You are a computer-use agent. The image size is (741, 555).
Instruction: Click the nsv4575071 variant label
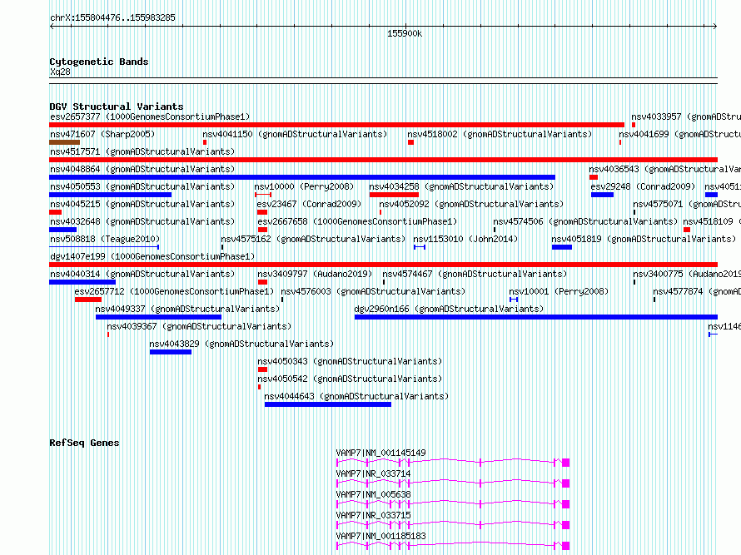point(687,204)
